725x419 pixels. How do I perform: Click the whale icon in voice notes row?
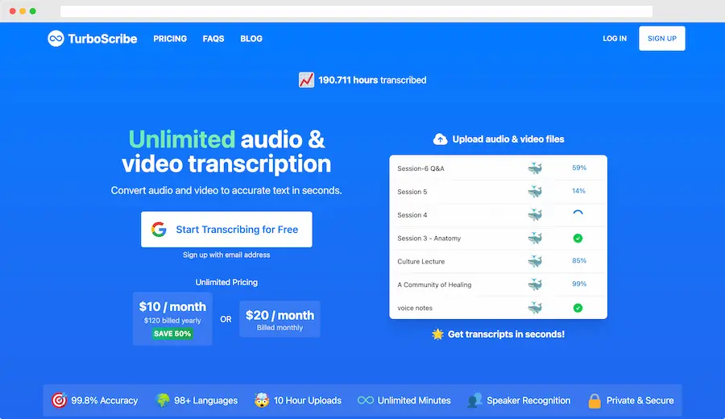(x=535, y=308)
